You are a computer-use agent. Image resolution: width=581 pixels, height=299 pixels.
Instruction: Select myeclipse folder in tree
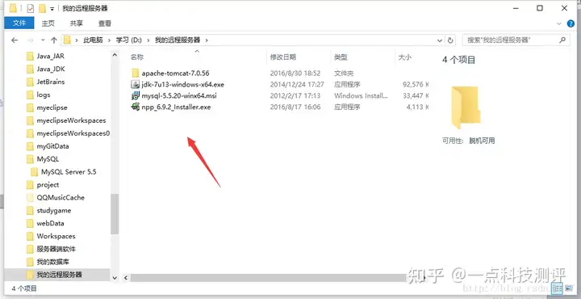52,107
